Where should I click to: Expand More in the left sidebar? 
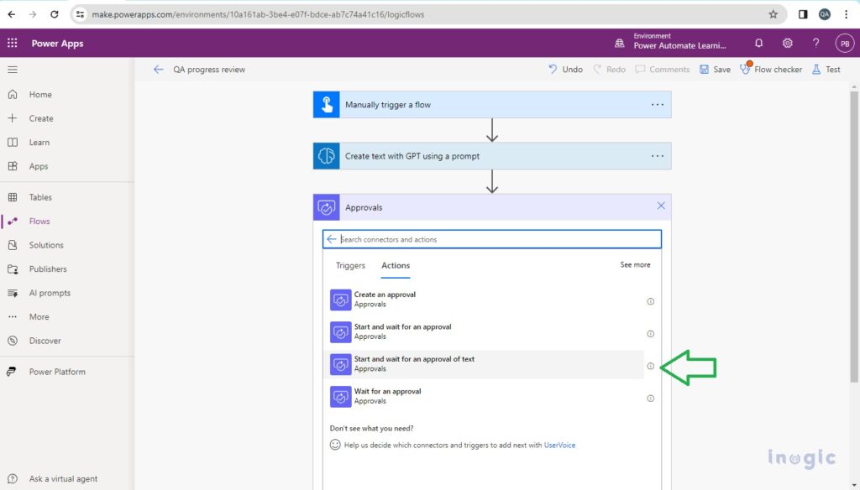pyautogui.click(x=37, y=316)
